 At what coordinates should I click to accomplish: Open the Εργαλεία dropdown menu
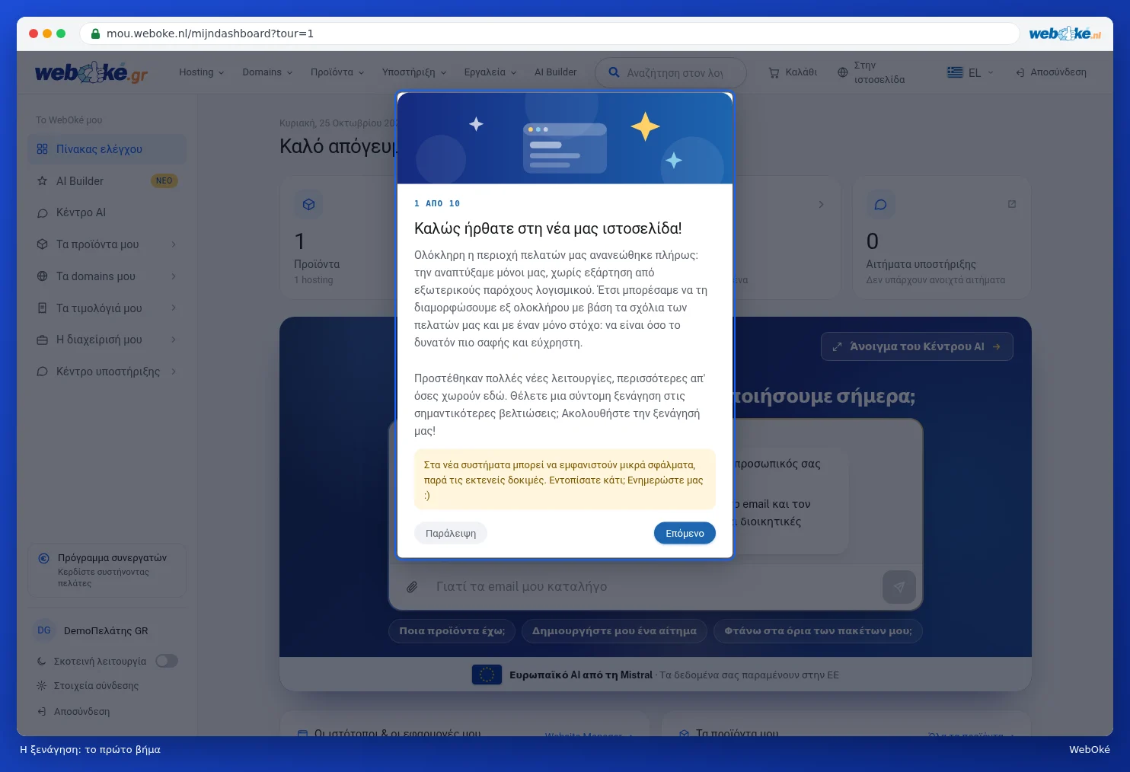point(490,72)
